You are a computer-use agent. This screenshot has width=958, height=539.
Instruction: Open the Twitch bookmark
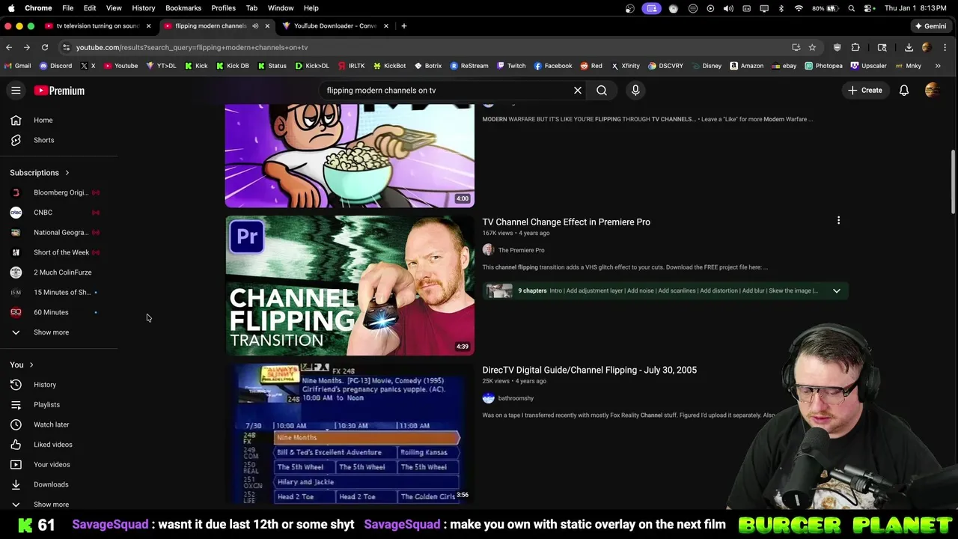(x=511, y=66)
